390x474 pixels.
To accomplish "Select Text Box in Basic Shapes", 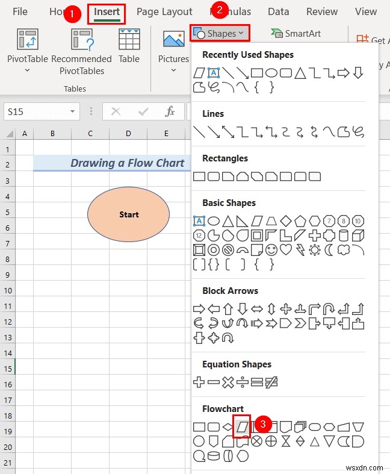I will (x=199, y=221).
